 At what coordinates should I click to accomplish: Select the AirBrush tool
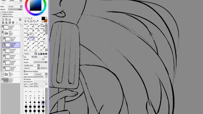tap(32, 25)
